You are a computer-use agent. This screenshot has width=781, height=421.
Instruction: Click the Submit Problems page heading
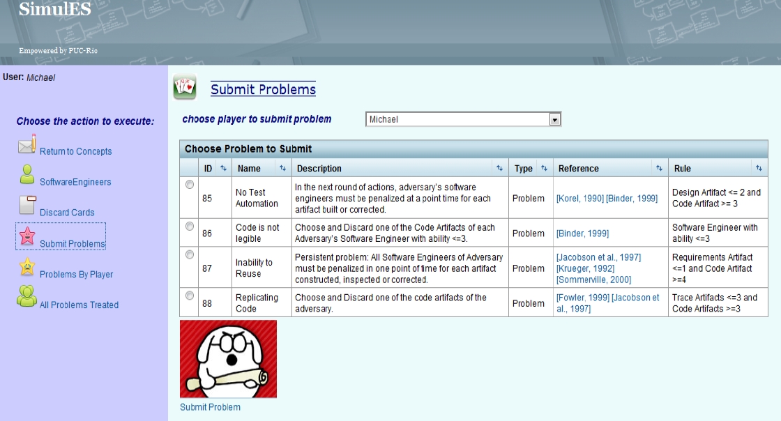(x=263, y=89)
